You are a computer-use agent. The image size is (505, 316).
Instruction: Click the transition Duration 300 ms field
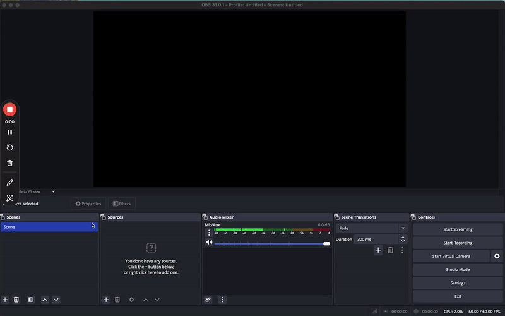pyautogui.click(x=376, y=240)
